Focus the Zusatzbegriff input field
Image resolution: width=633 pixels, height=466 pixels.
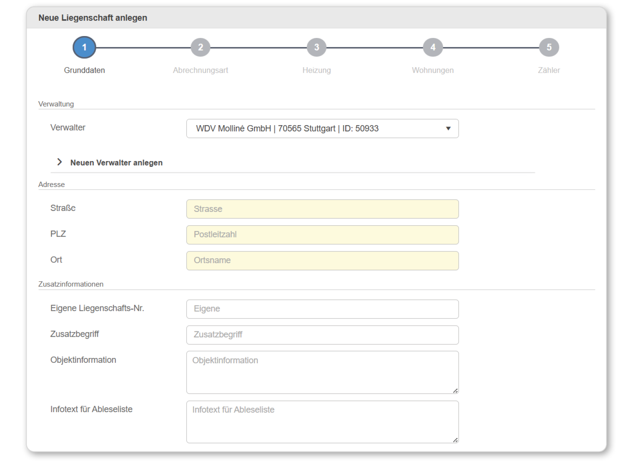point(322,335)
